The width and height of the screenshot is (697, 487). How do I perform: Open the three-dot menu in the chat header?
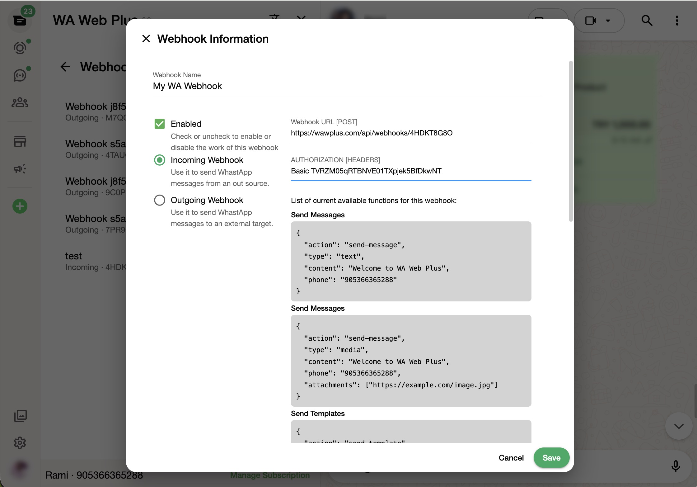pyautogui.click(x=677, y=20)
